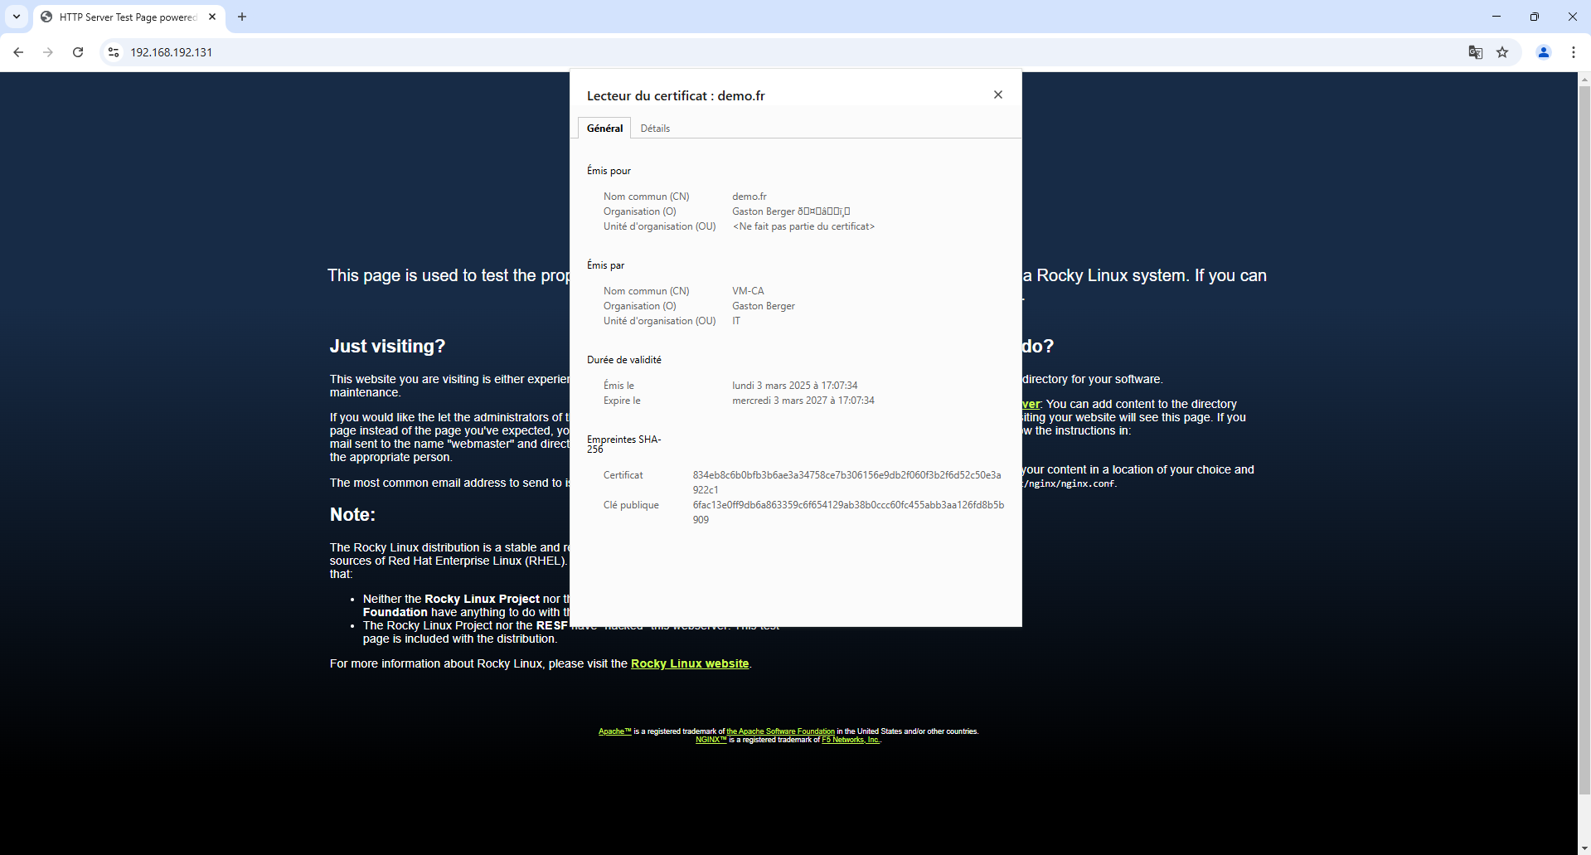Click the 'Ne fait pas partie du certificat' text
Screen dimensions: 1591x855
pos(803,226)
